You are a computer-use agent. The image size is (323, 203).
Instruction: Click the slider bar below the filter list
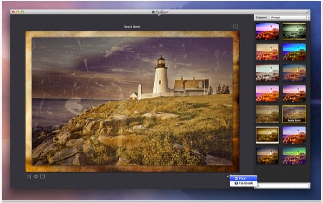(282, 186)
